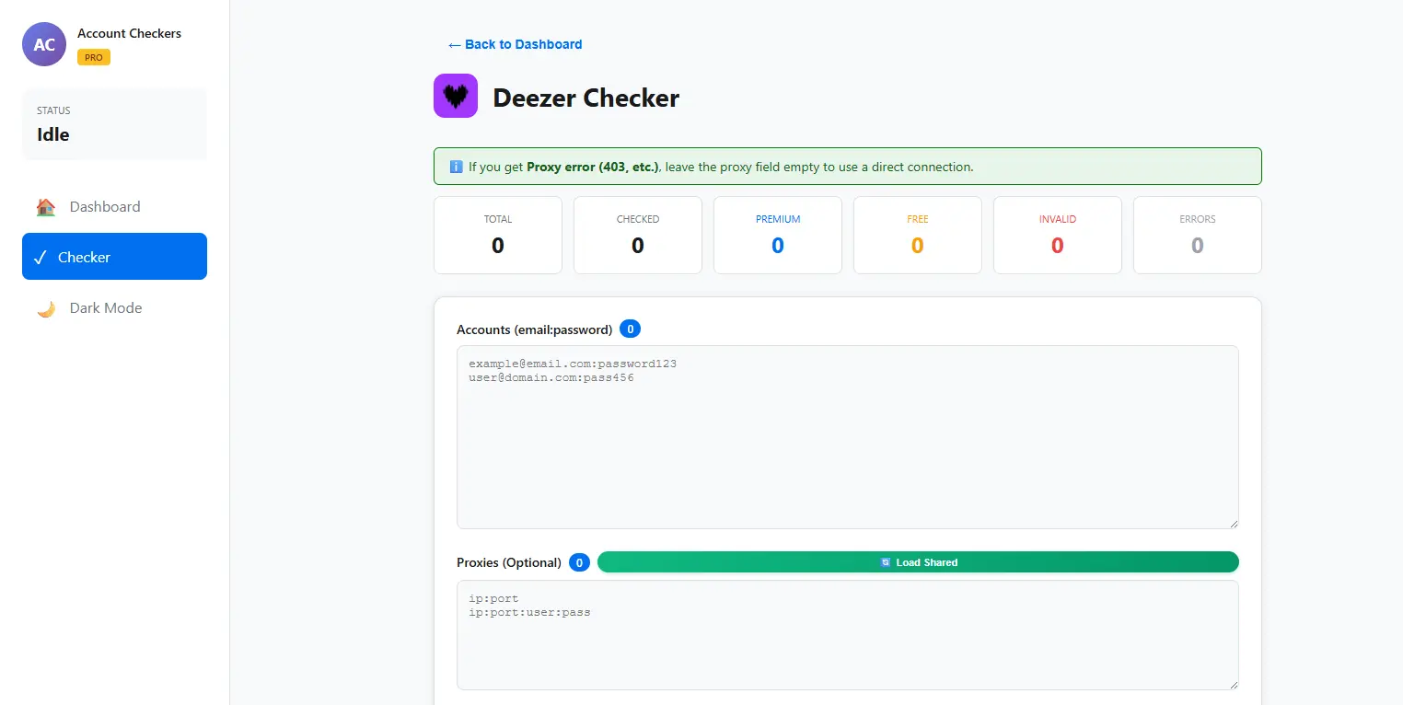Image resolution: width=1403 pixels, height=705 pixels.
Task: Click the AC avatar circle
Action: [44, 44]
